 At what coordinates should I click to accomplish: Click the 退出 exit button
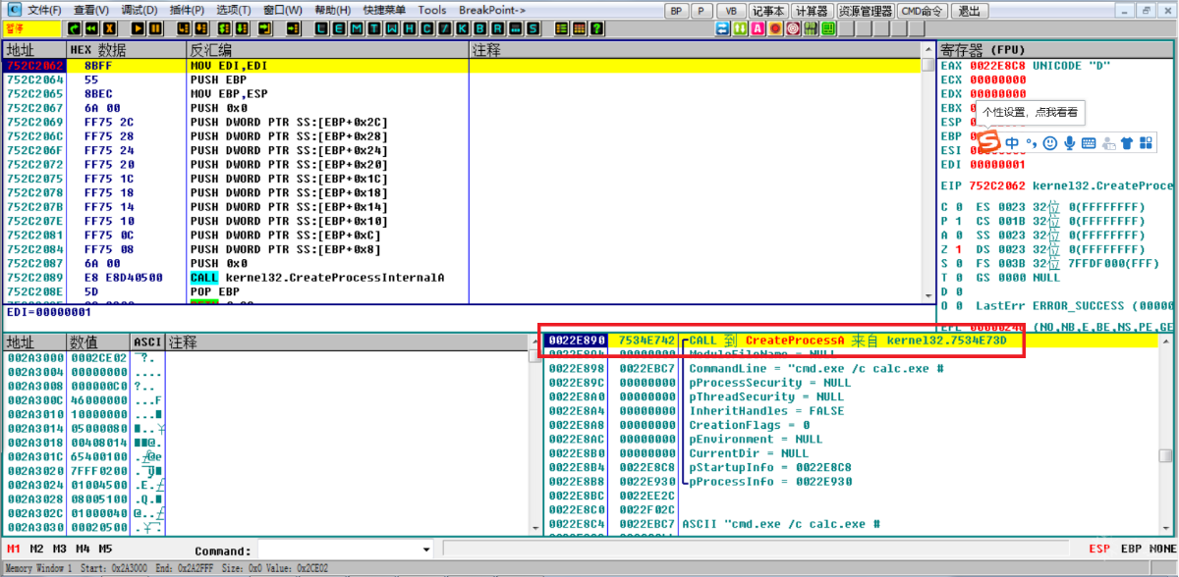970,11
